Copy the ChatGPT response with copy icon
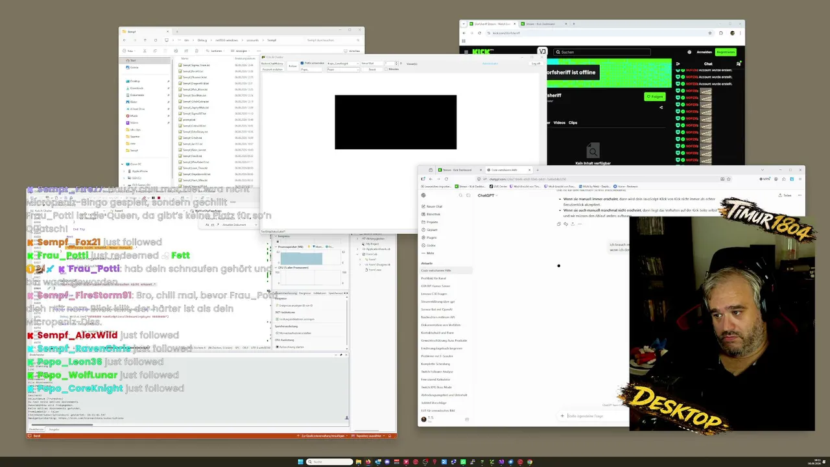The image size is (830, 467). click(559, 224)
